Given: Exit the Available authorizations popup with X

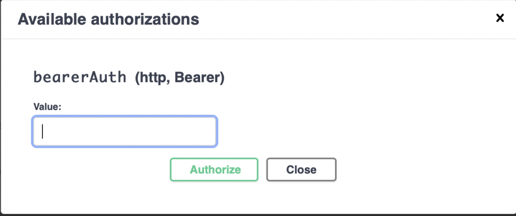Looking at the screenshot, I should (500, 19).
